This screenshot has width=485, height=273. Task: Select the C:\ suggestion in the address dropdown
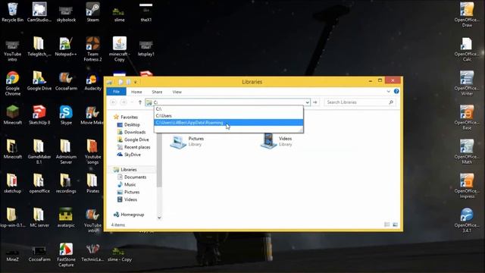pyautogui.click(x=229, y=109)
